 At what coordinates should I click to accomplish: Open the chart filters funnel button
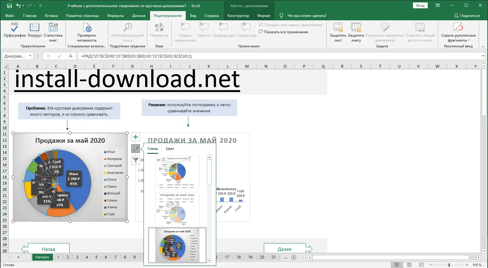pos(135,160)
